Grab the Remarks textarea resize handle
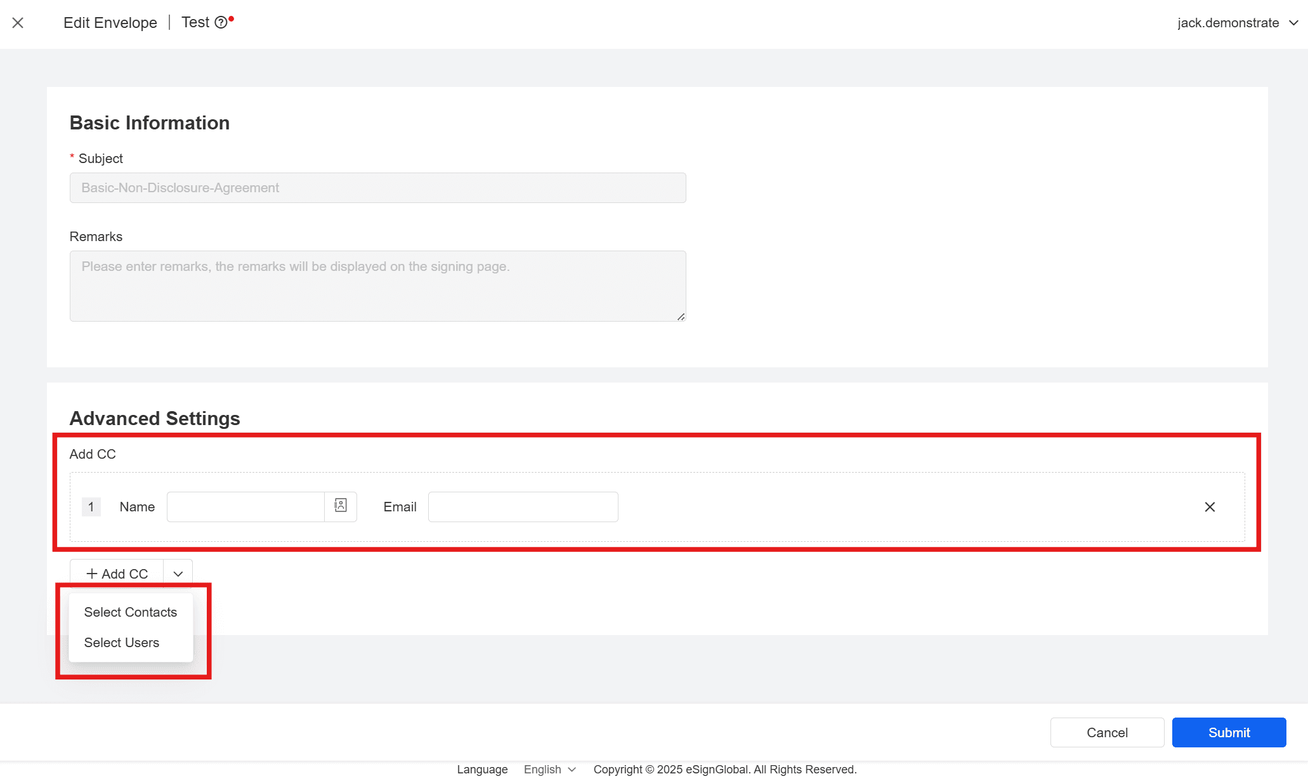The height and width of the screenshot is (781, 1308). point(681,317)
